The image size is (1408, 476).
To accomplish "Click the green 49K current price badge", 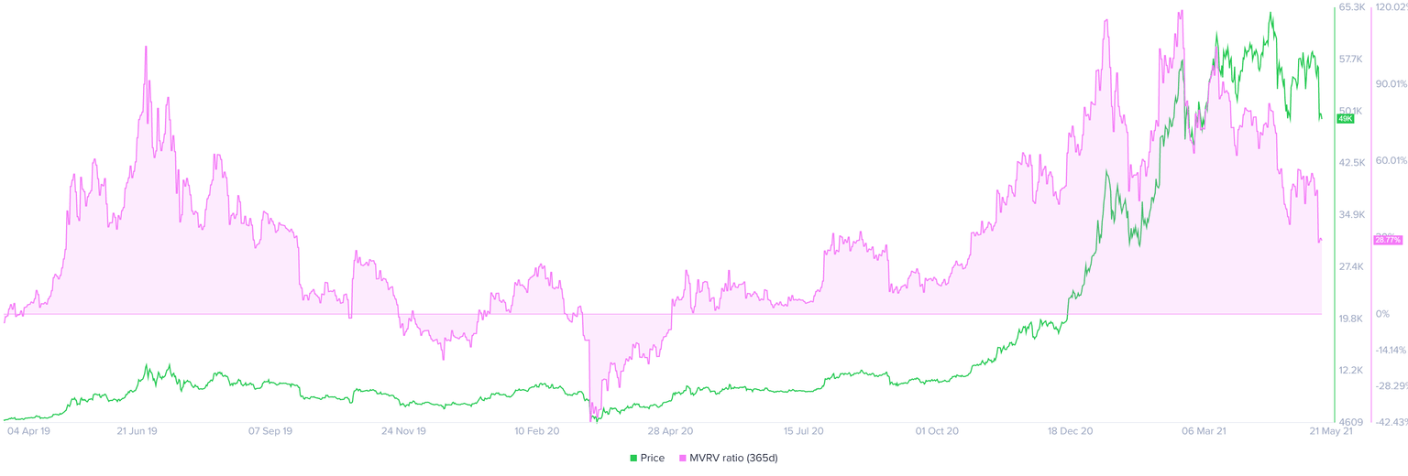I will pos(1346,119).
